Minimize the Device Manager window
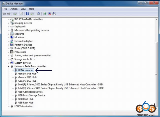This screenshot has height=117, width=160. [141, 3]
